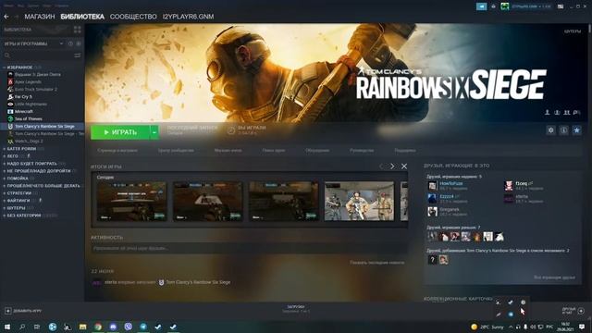This screenshot has height=333, width=592.
Task: Open the notifications icon in header
Action: pos(493,6)
